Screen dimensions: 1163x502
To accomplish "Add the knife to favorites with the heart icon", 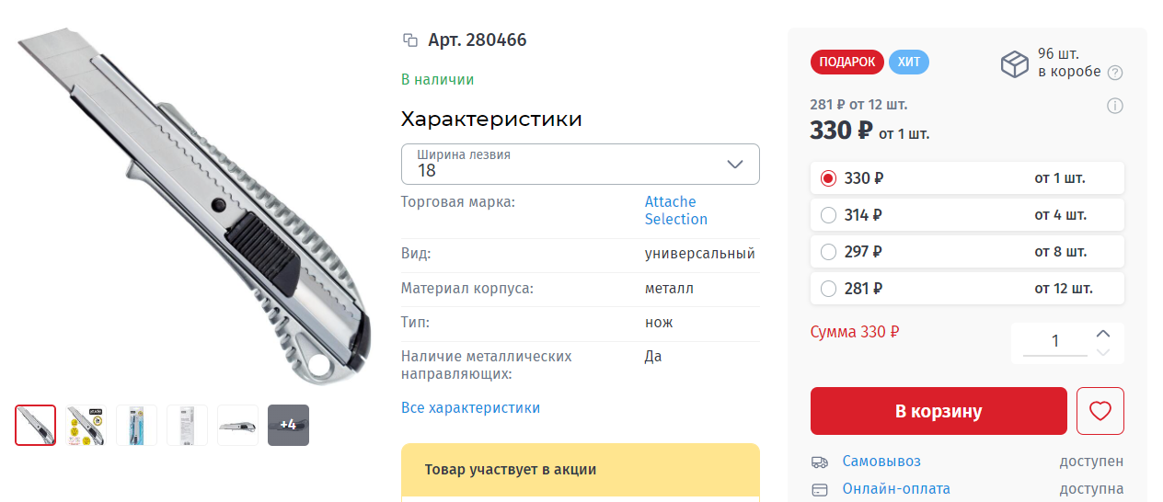I will pyautogui.click(x=1100, y=411).
